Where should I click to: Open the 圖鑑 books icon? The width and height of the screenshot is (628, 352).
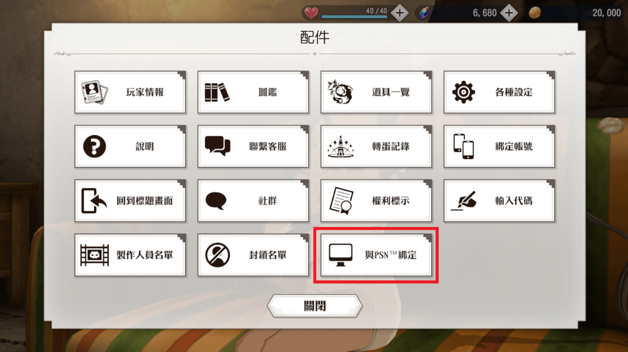(x=217, y=92)
